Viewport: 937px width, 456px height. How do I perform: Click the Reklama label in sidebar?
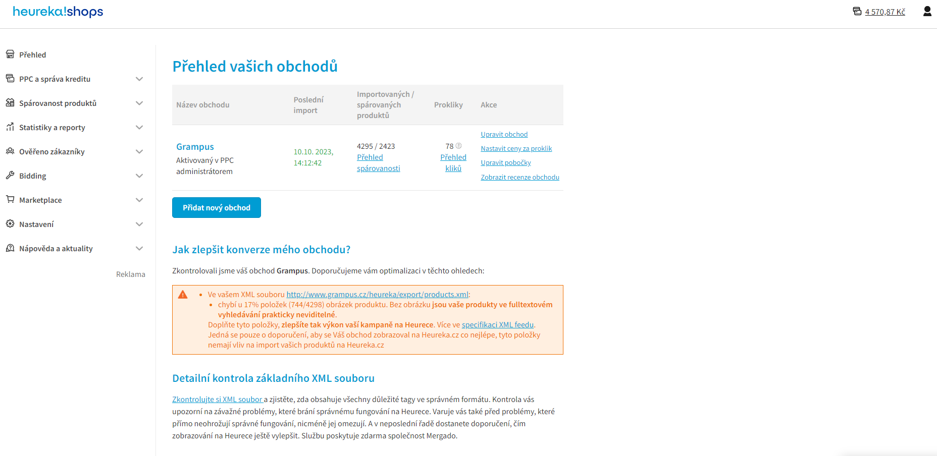pyautogui.click(x=131, y=274)
